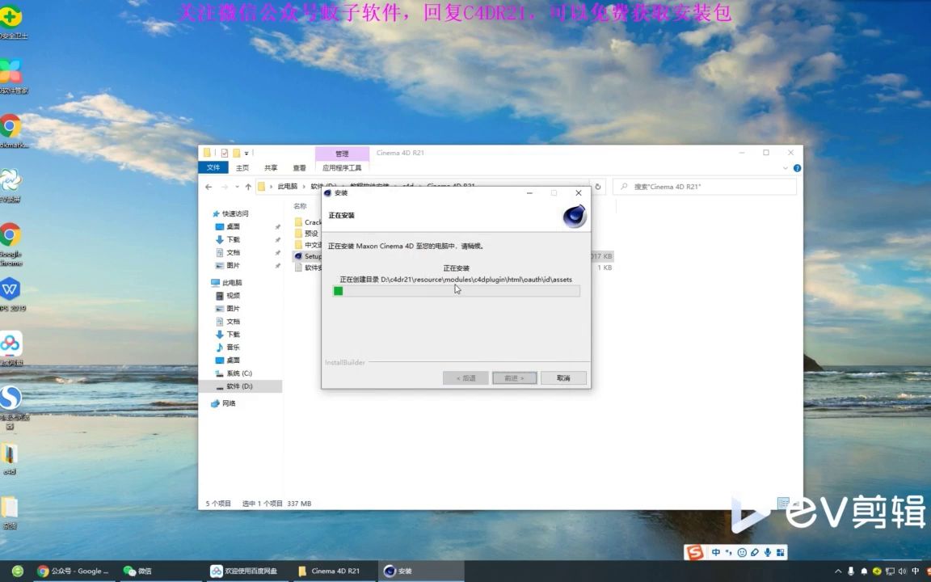Select 快速访问 in the navigation pane
931x582 pixels.
[x=235, y=213]
